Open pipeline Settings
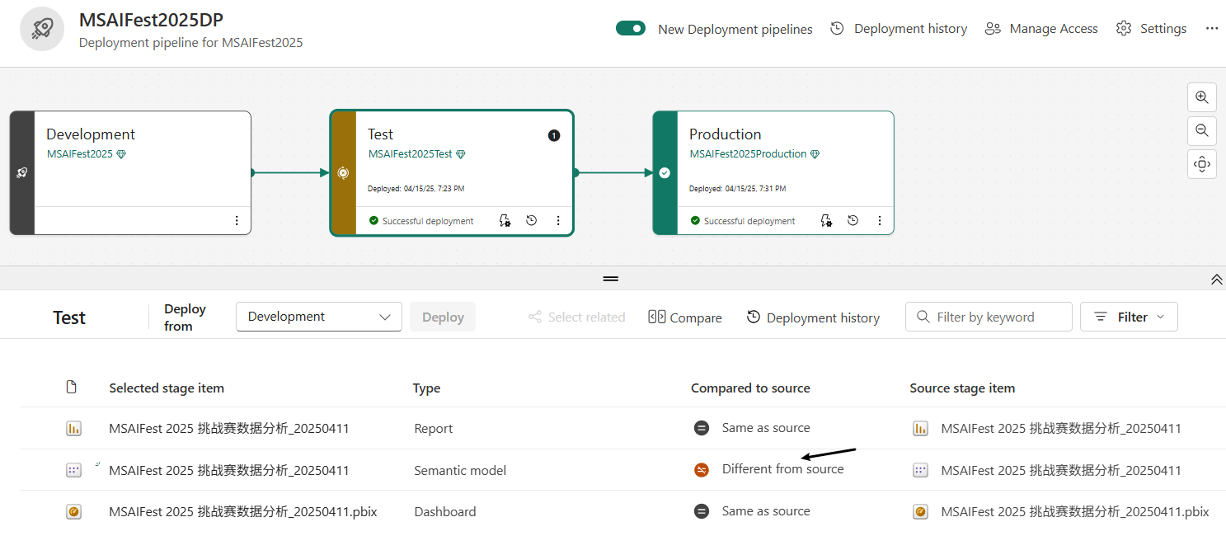 pyautogui.click(x=1151, y=29)
